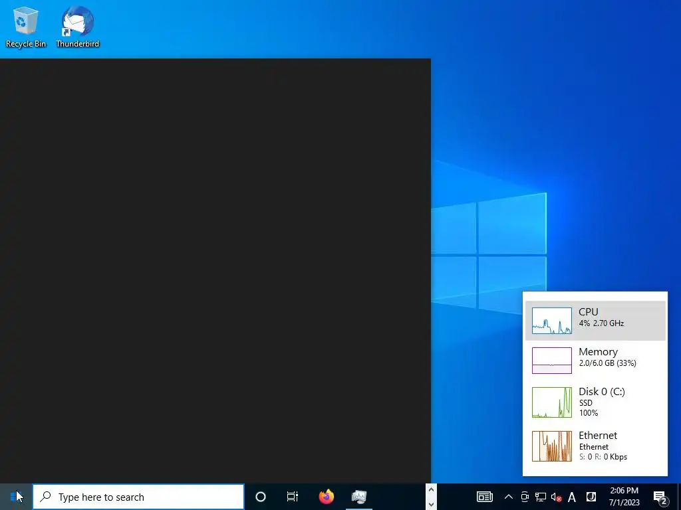The image size is (681, 510).
Task: Click the 'A' input mode indicator
Action: coord(572,497)
